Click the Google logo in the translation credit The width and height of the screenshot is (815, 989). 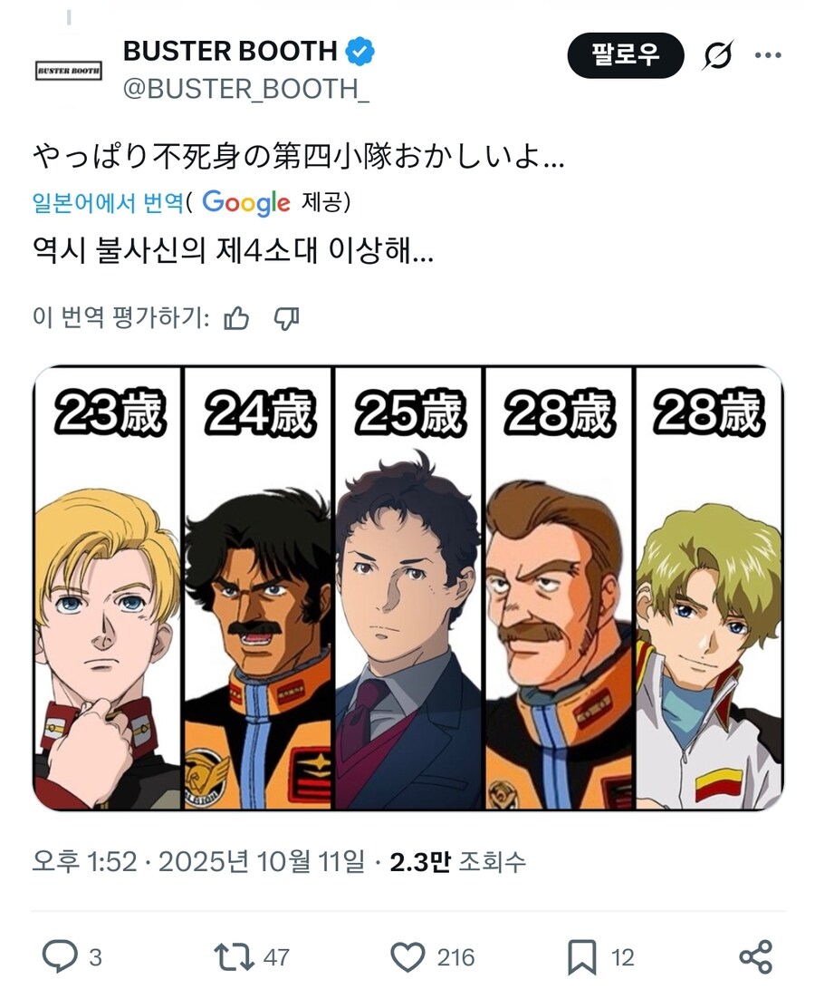click(x=245, y=202)
